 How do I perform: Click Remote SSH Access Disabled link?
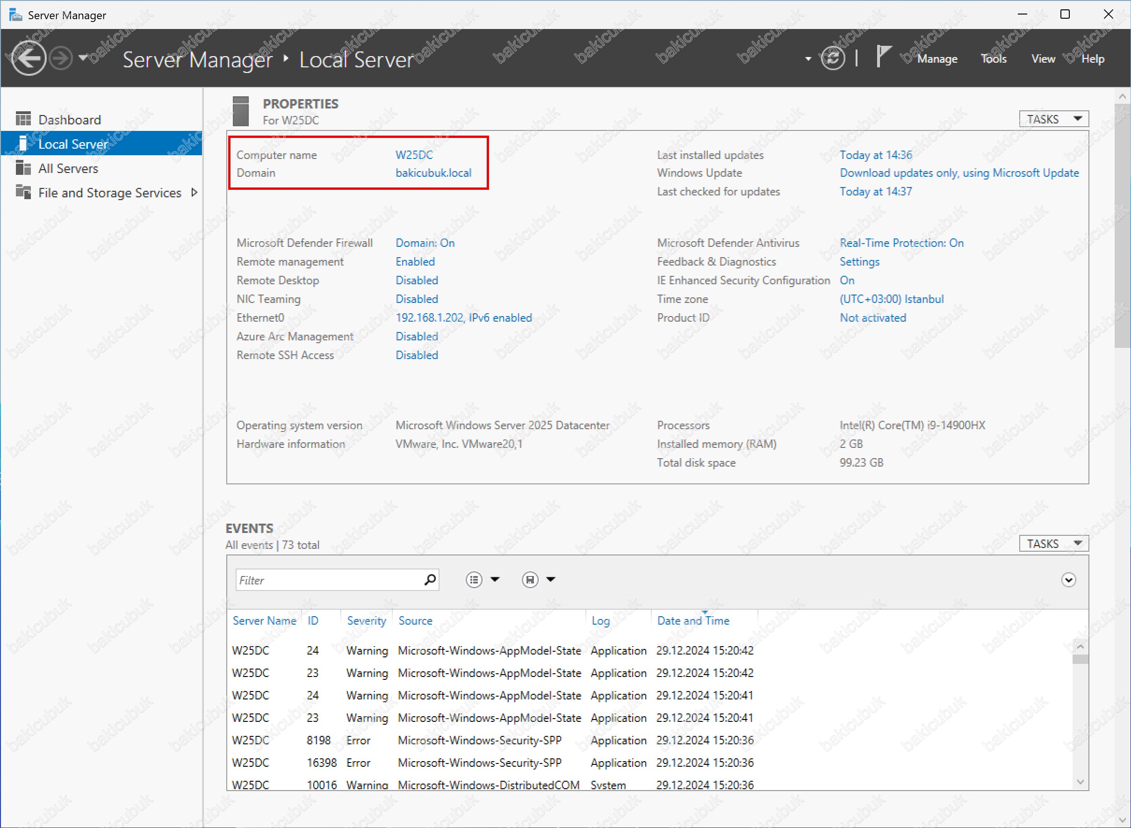(x=417, y=355)
